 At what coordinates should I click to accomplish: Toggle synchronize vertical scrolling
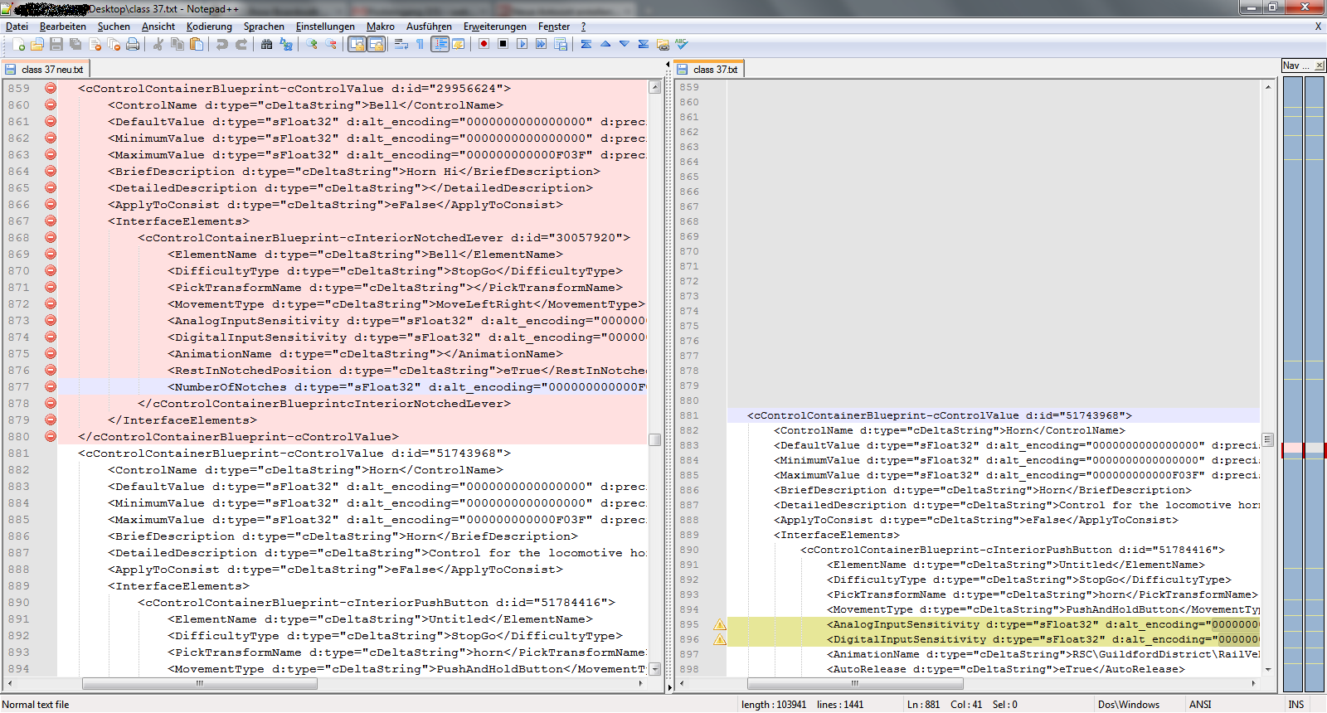point(357,45)
